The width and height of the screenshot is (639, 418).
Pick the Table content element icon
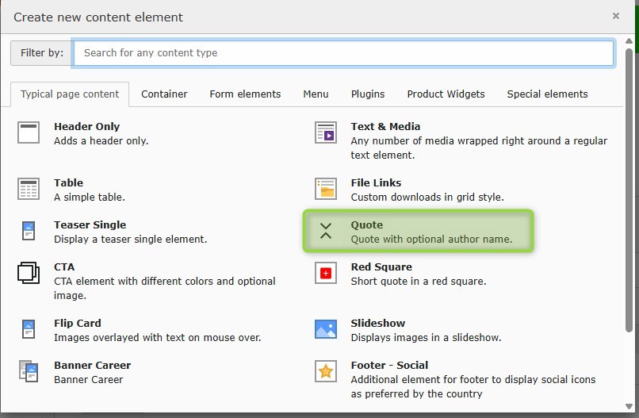(29, 189)
